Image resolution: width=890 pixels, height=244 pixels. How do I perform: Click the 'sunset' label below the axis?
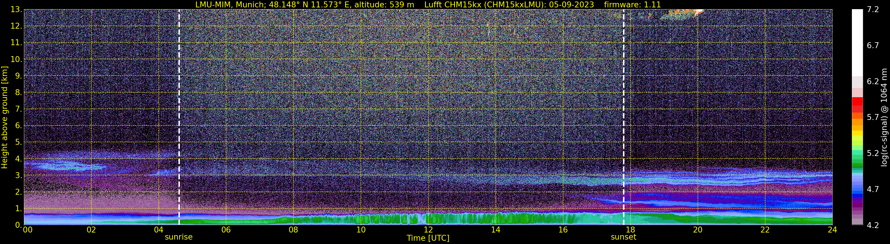(623, 237)
